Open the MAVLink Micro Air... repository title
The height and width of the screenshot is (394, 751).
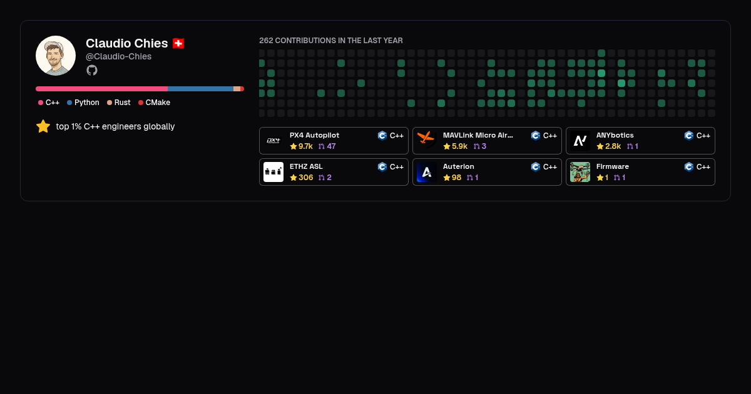tap(478, 135)
